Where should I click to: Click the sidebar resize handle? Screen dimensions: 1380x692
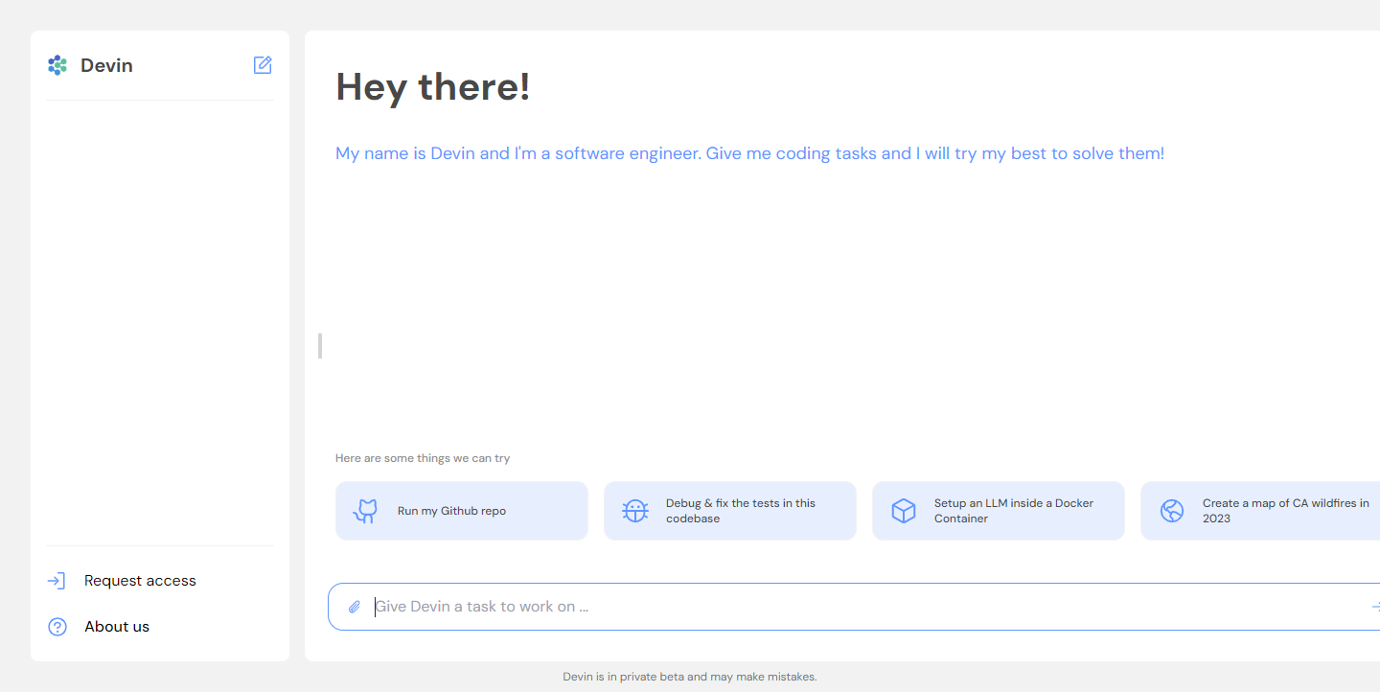320,346
